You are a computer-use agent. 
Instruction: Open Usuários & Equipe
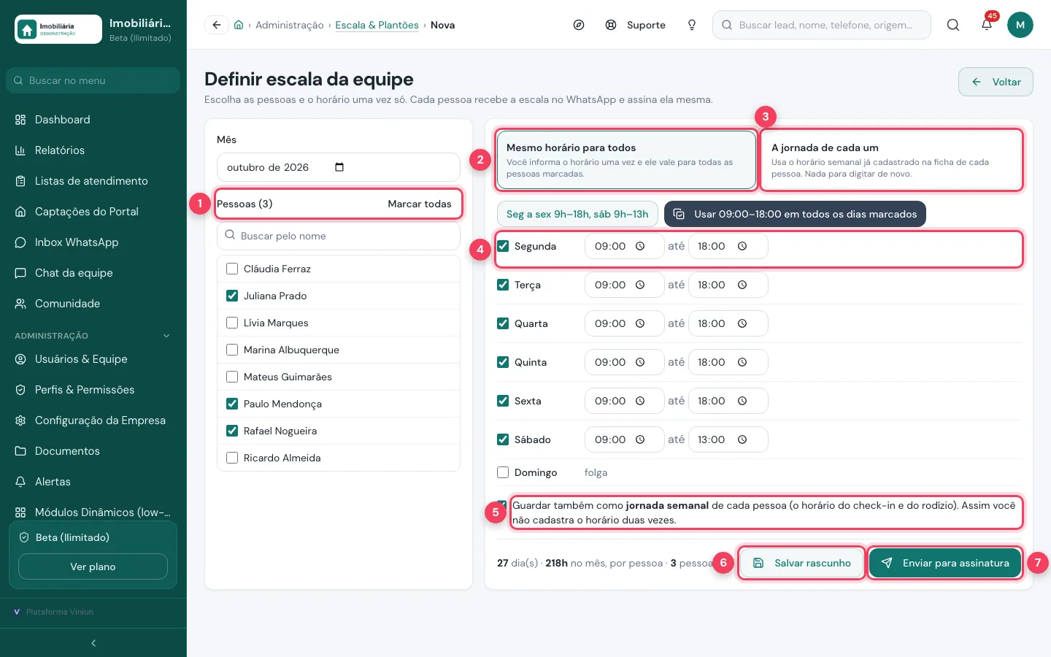[x=93, y=359]
